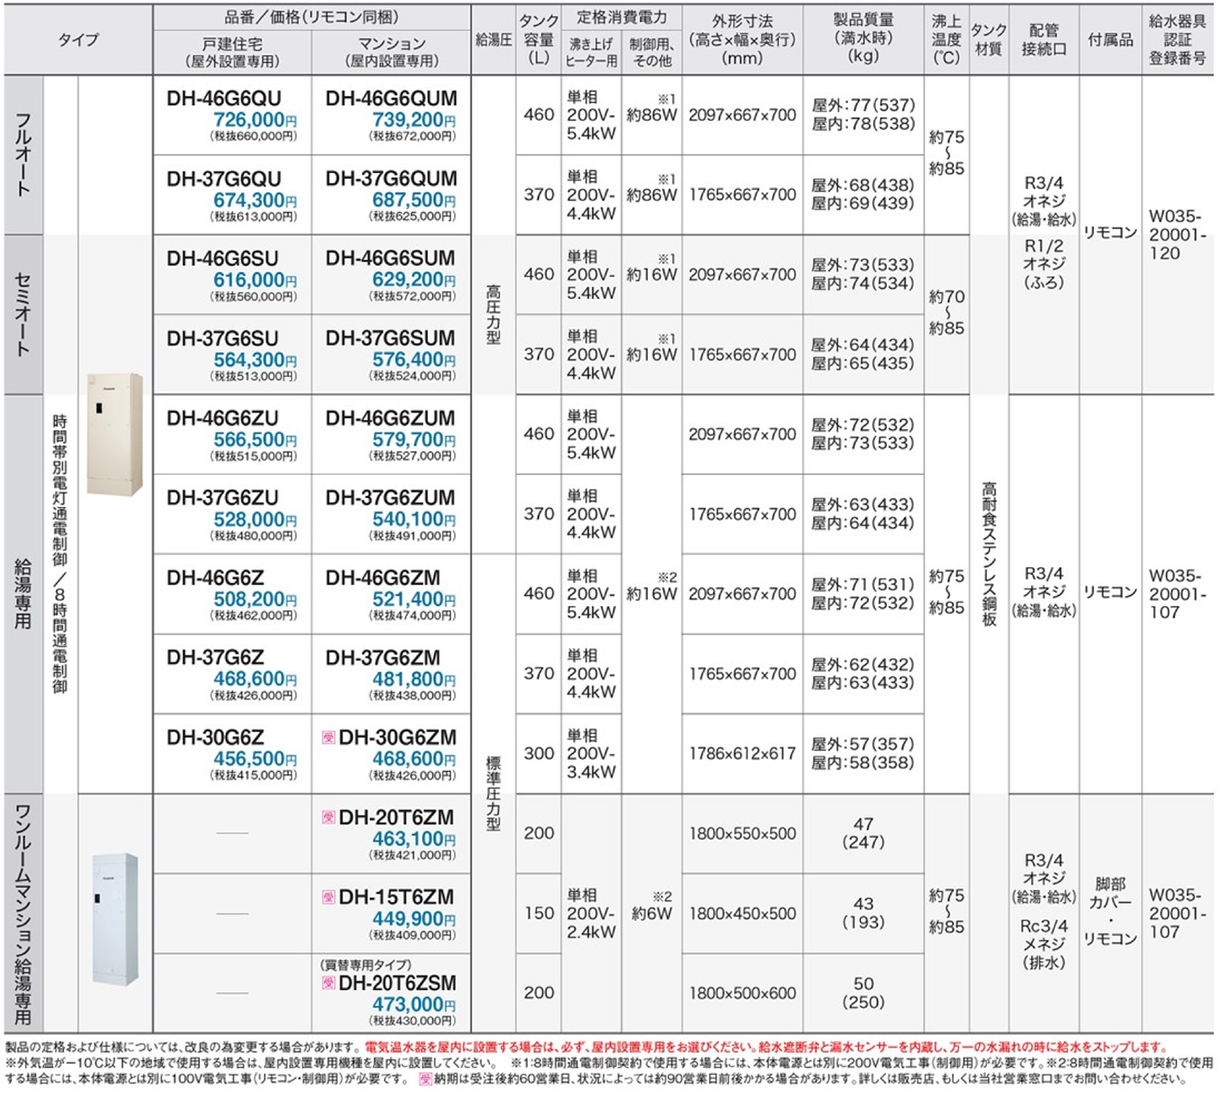This screenshot has width=1219, height=1095.
Task: Click the マンション (屋内設置専用) column header
Action: pos(392,52)
